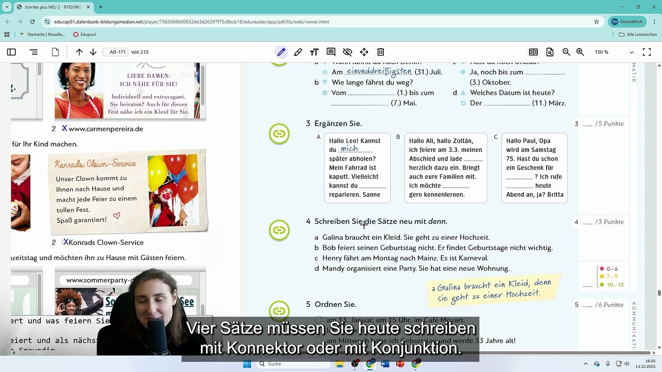662x372 pixels.
Task: Toggle the two-page book view
Action: click(x=533, y=52)
